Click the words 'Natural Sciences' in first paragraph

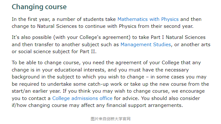[57, 26]
